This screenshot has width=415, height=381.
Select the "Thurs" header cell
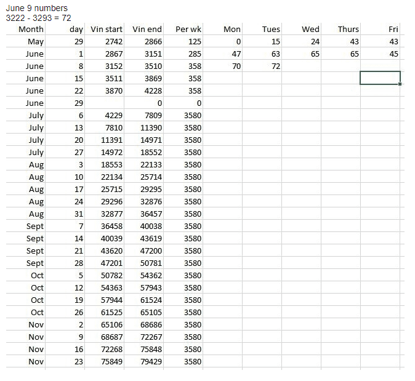click(348, 29)
